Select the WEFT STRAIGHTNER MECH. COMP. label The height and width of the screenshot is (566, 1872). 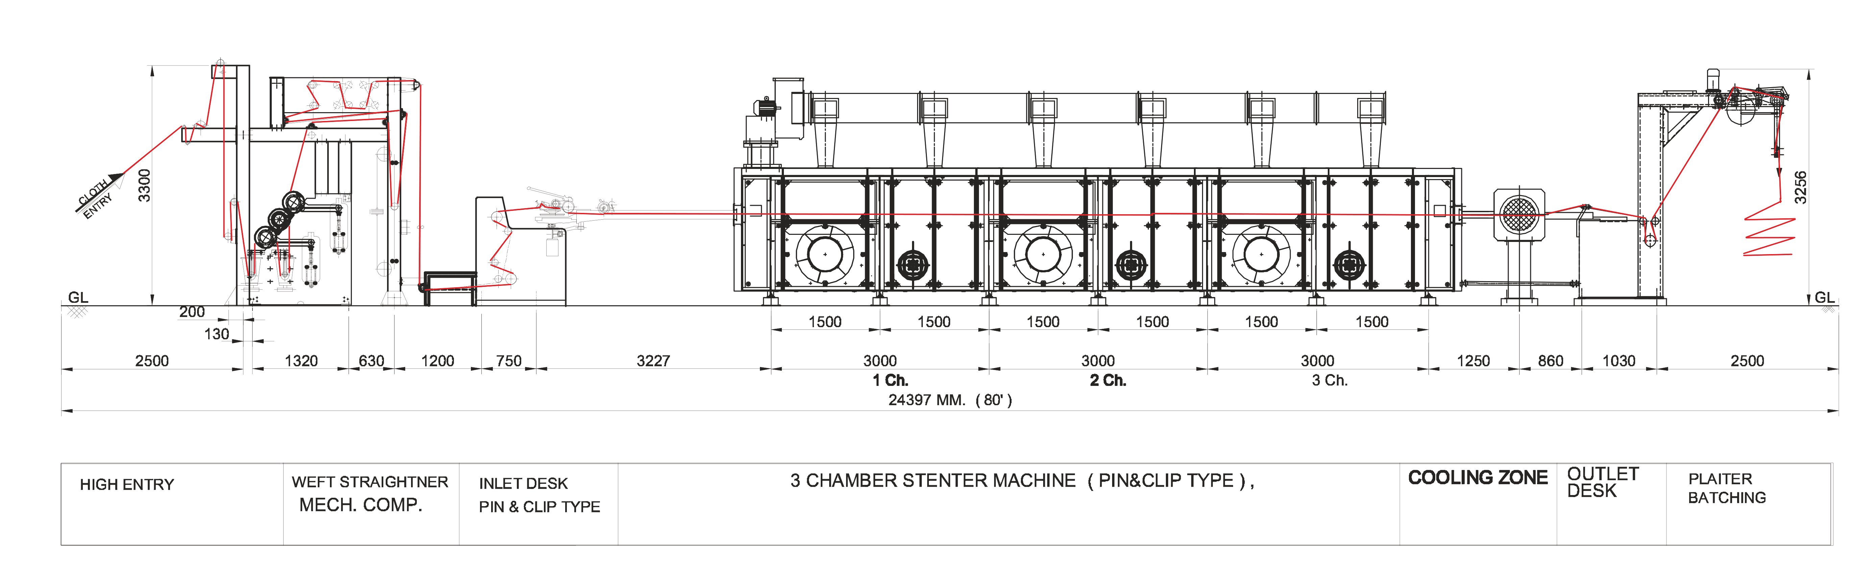coord(370,493)
